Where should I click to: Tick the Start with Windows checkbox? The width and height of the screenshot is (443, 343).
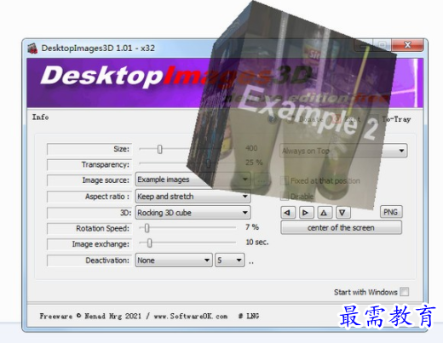tap(404, 292)
